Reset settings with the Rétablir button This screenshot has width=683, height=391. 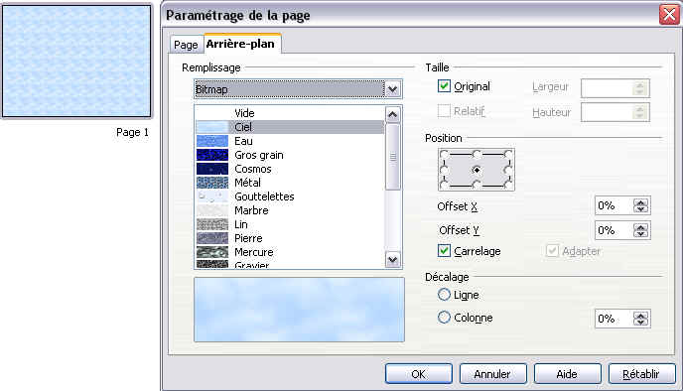[x=642, y=374]
